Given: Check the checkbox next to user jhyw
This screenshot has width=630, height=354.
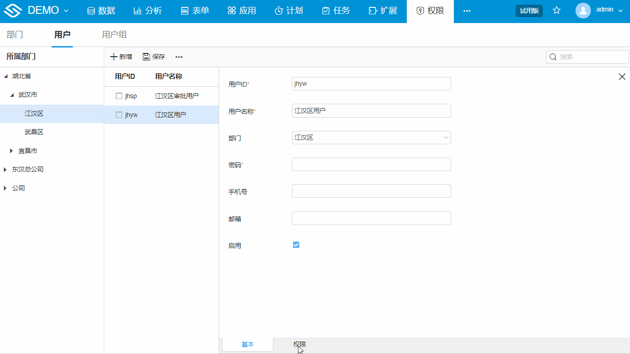Looking at the screenshot, I should coord(119,115).
